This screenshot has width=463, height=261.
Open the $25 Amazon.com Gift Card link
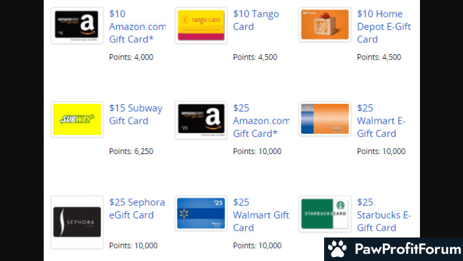point(261,121)
